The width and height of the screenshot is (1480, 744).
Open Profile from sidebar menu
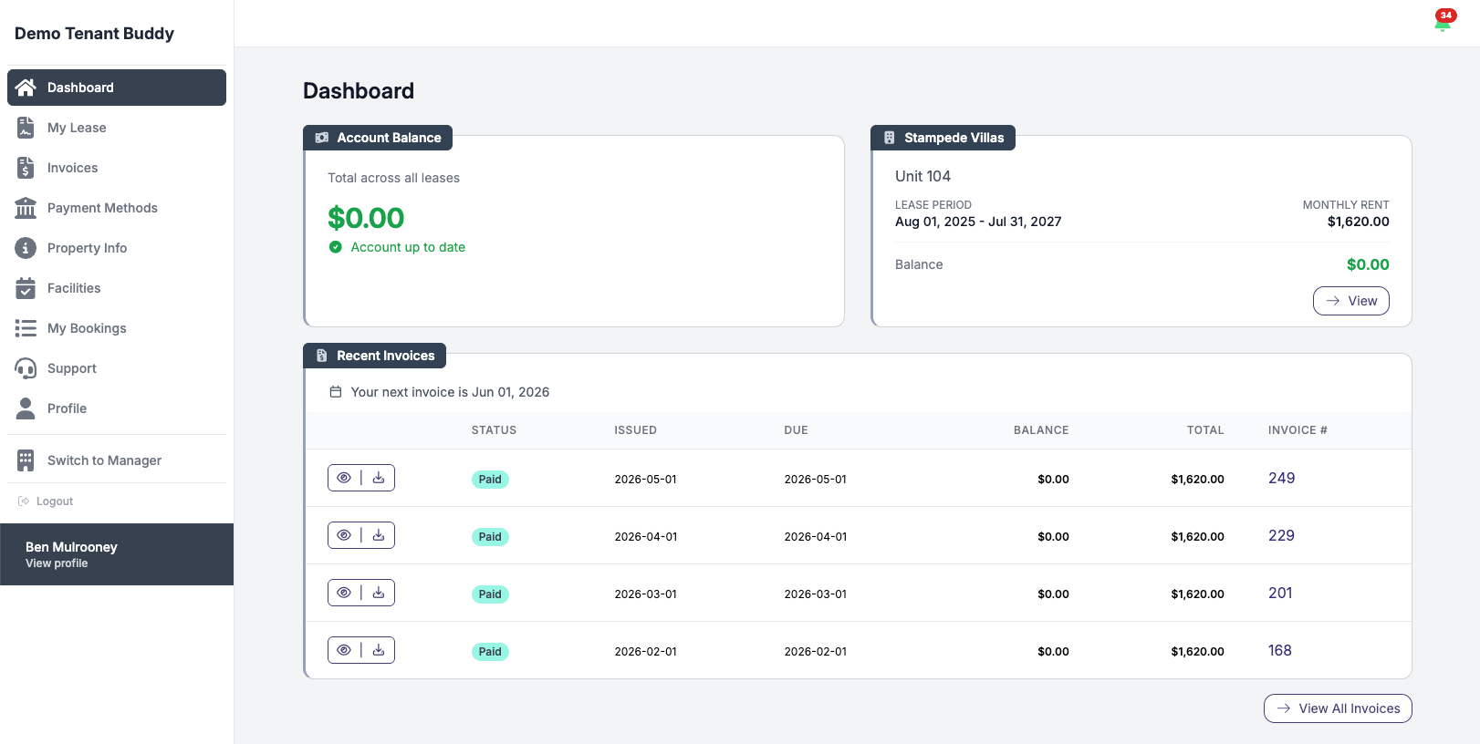117,408
